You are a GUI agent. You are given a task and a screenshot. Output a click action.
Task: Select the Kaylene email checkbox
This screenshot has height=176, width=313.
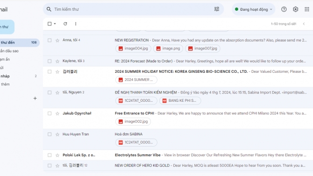(50, 61)
